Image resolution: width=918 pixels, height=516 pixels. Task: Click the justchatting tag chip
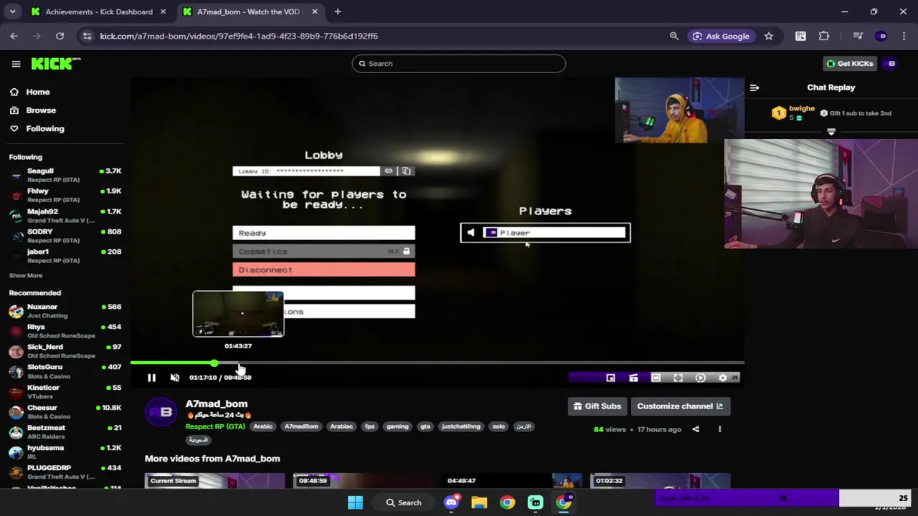pos(460,426)
